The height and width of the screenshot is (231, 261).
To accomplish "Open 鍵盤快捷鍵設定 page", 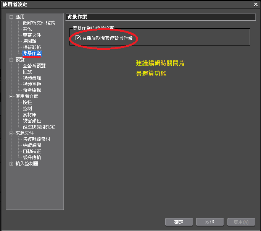I will pyautogui.click(x=39, y=127).
